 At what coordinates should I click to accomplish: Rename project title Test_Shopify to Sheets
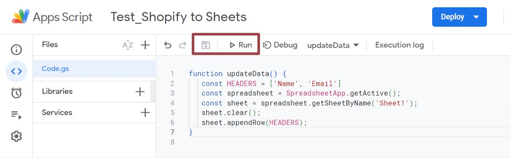tap(178, 17)
